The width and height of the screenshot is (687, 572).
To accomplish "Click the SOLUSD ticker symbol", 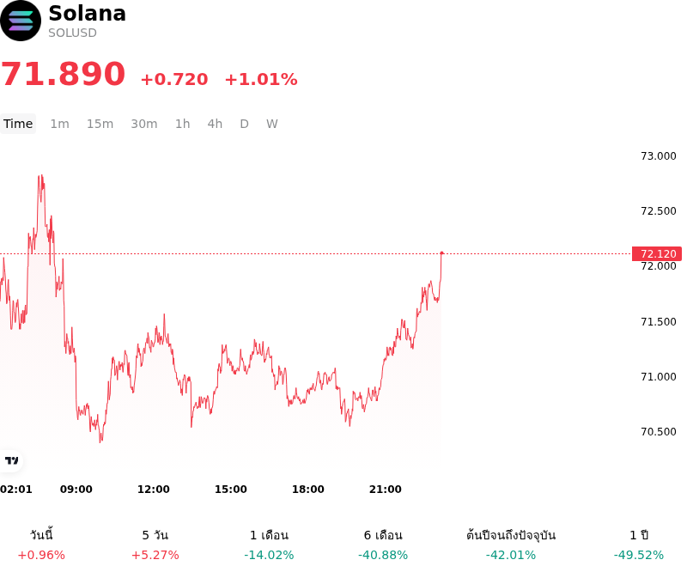I will click(72, 33).
